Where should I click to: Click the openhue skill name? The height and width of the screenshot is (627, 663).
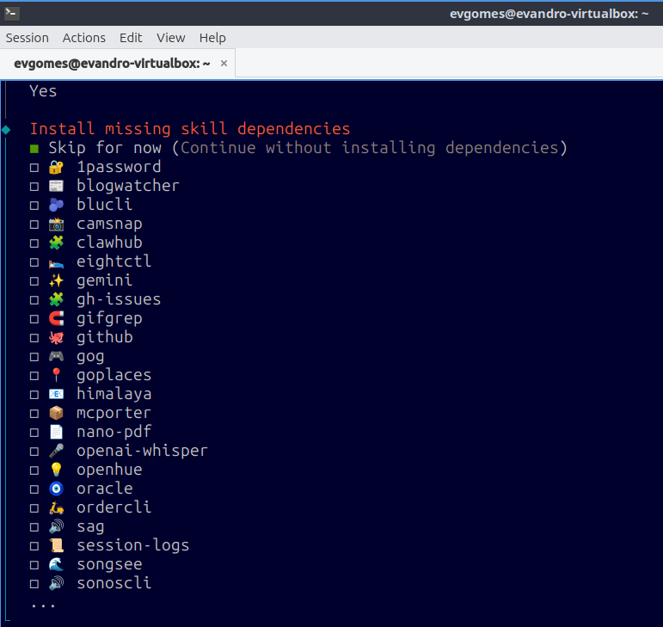pos(109,470)
